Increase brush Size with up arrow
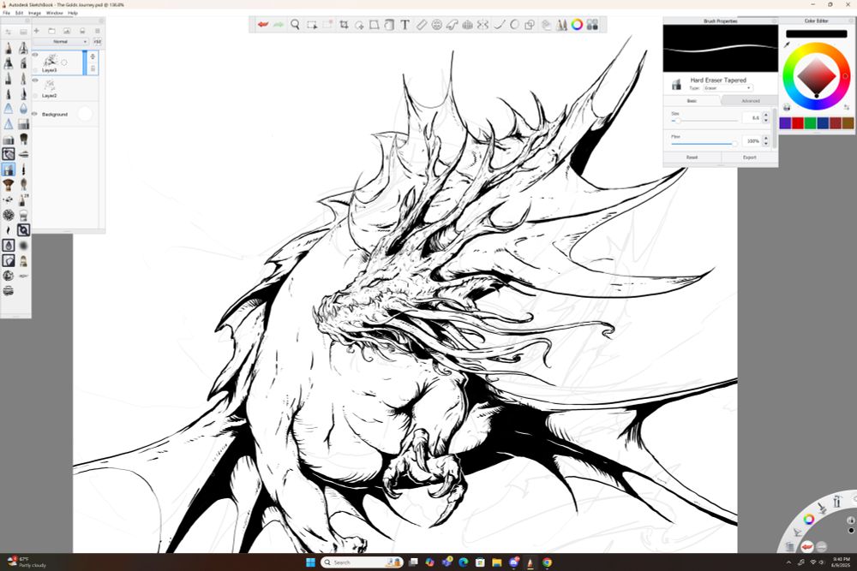Image resolution: width=857 pixels, height=571 pixels. [765, 115]
